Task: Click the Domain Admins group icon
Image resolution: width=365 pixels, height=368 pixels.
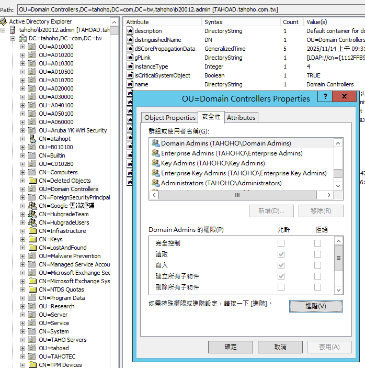Action: pyautogui.click(x=155, y=143)
